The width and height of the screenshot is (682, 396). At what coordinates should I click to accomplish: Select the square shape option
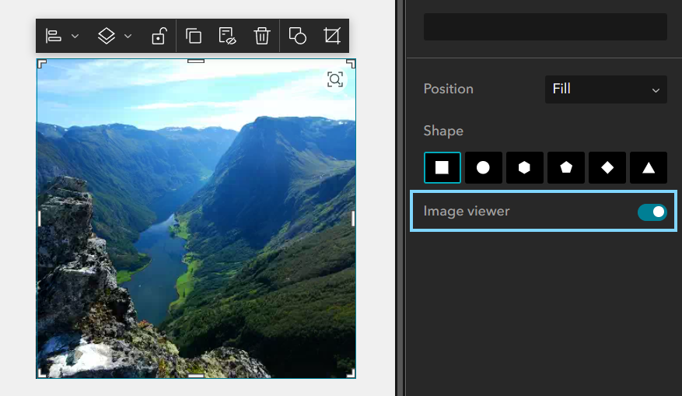(442, 167)
